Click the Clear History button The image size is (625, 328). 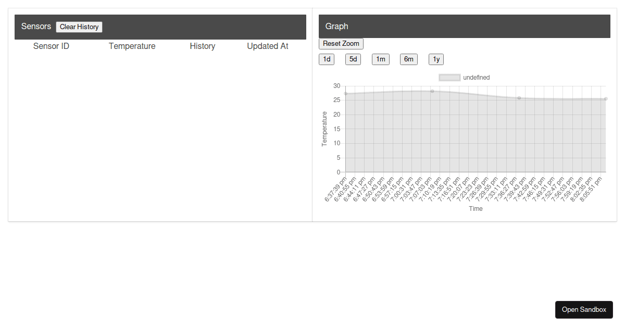point(79,27)
